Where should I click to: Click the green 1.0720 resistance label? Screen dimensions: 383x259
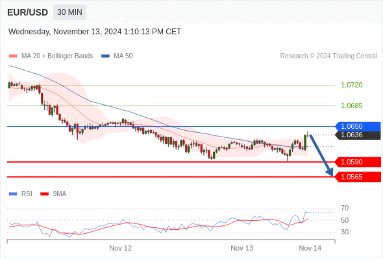click(x=352, y=85)
